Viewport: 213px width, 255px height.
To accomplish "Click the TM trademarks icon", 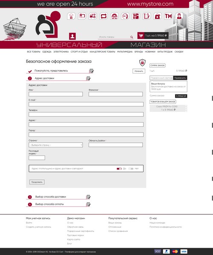I will 168,16.
